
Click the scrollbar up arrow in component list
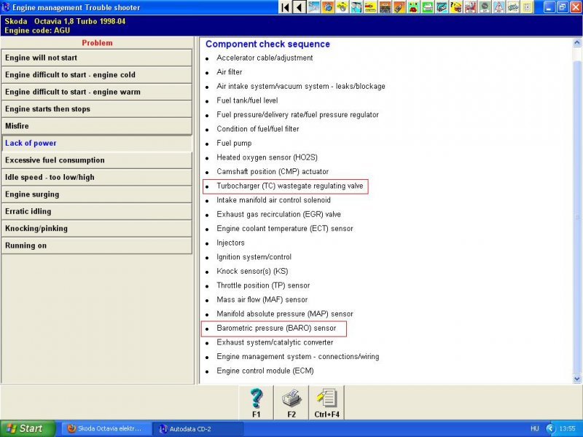click(x=577, y=43)
